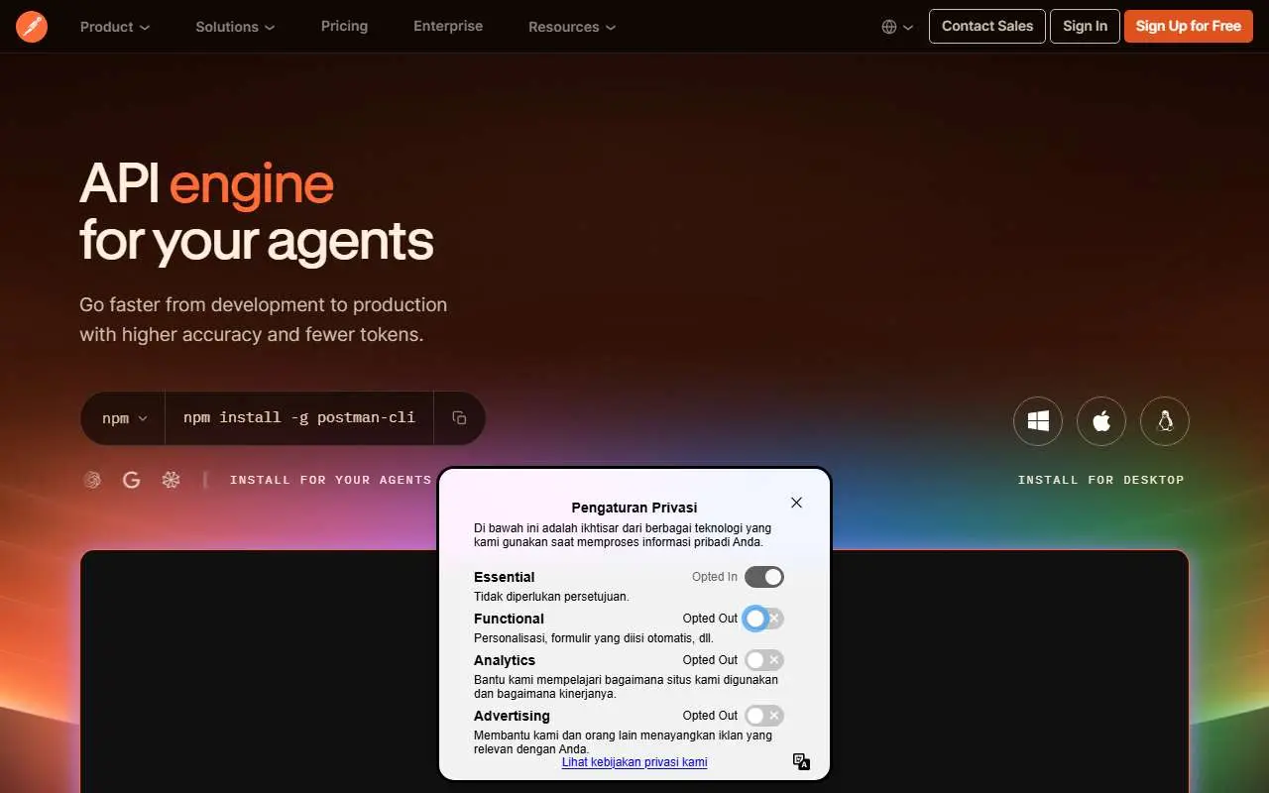Click the INSTALL FOR DESKTOP label
Viewport: 1269px width, 793px height.
coord(1101,480)
